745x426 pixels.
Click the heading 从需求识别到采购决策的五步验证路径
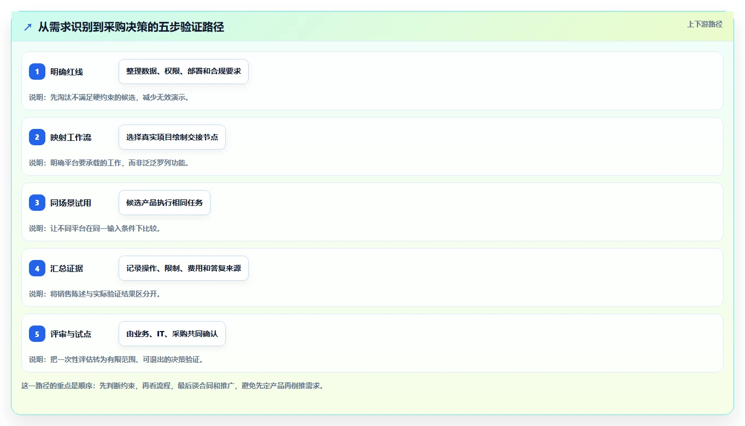point(131,27)
